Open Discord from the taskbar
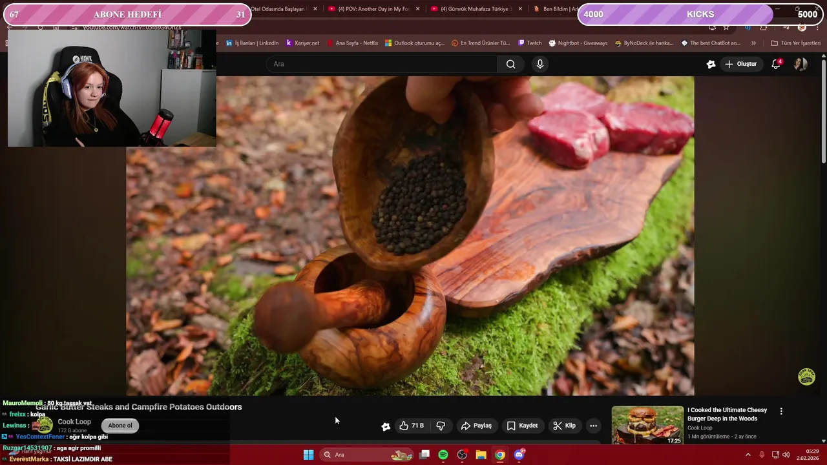This screenshot has width=827, height=465. [x=519, y=455]
